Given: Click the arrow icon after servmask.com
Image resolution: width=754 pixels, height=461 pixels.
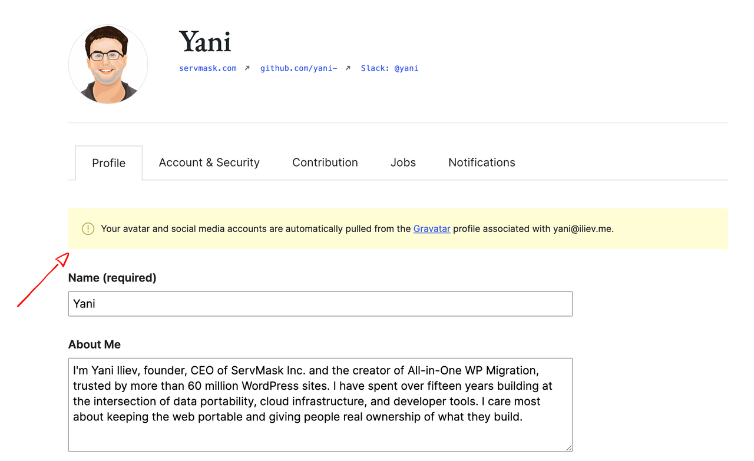Looking at the screenshot, I should point(247,68).
